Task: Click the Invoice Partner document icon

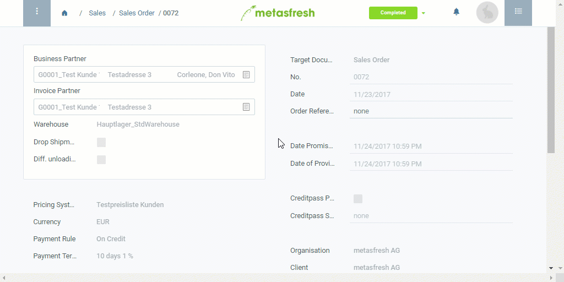Action: click(x=246, y=107)
